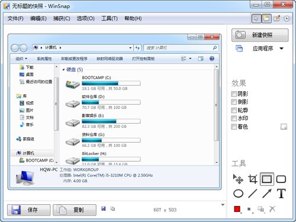Click the BitLocker (H:) drive icon
This screenshot has width=296, height=222.
pos(73,160)
